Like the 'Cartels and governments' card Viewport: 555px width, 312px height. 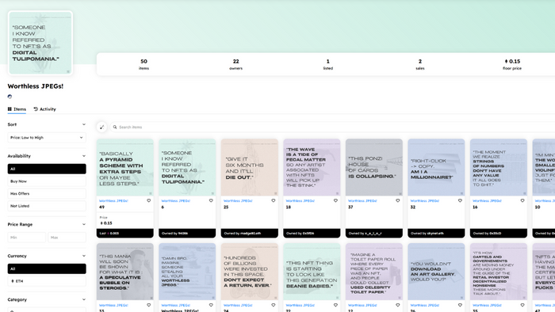[522, 305]
